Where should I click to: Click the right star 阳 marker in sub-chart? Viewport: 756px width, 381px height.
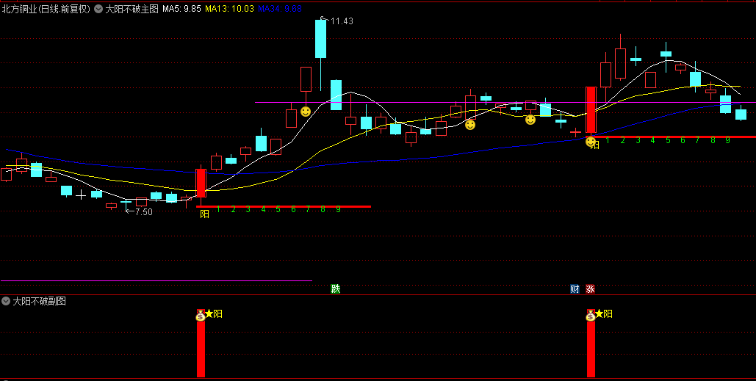604,314
